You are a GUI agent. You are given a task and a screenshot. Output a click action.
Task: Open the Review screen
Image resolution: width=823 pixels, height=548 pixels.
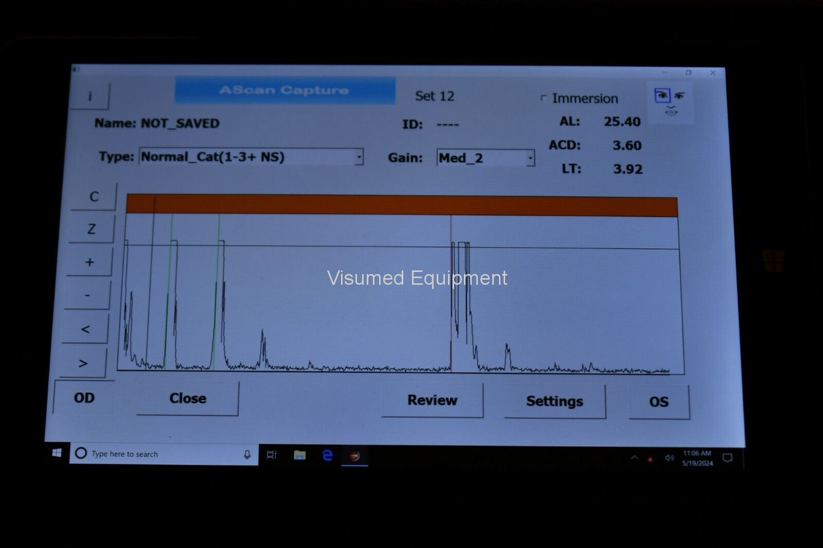[x=432, y=401]
